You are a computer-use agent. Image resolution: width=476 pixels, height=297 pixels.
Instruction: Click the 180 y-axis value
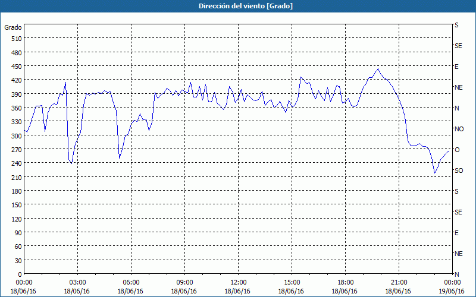pos(17,191)
